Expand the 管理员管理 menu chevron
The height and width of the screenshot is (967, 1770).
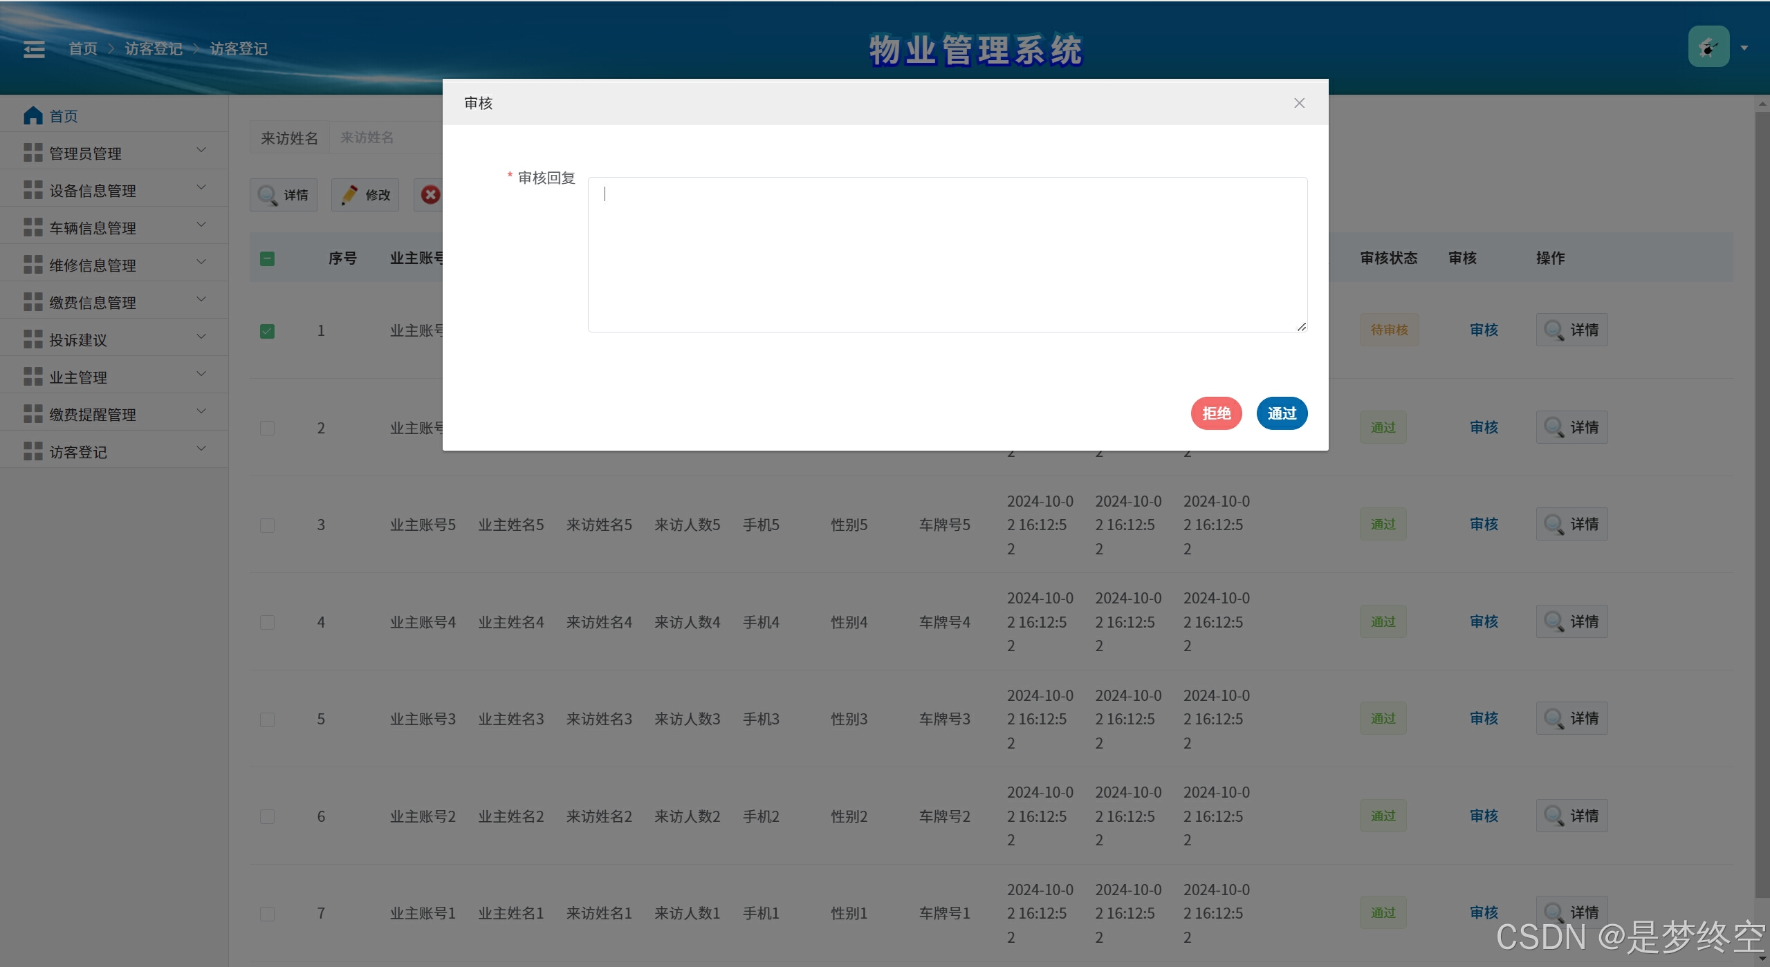click(201, 150)
